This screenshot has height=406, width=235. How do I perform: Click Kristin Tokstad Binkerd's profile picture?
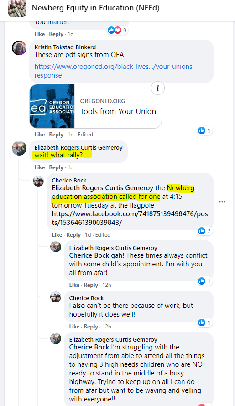[19, 47]
